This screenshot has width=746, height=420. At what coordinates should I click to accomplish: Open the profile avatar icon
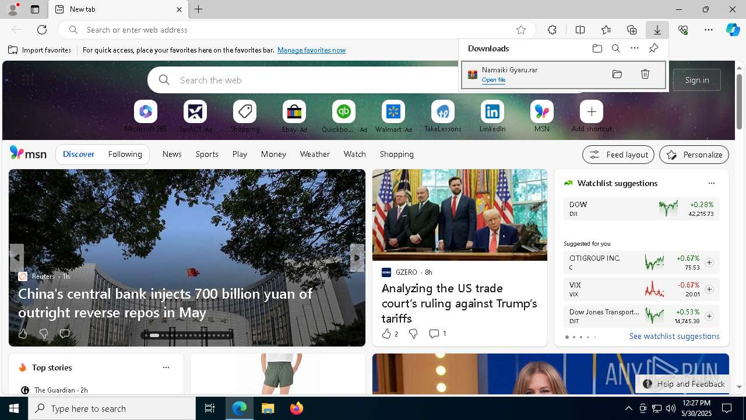(x=13, y=9)
